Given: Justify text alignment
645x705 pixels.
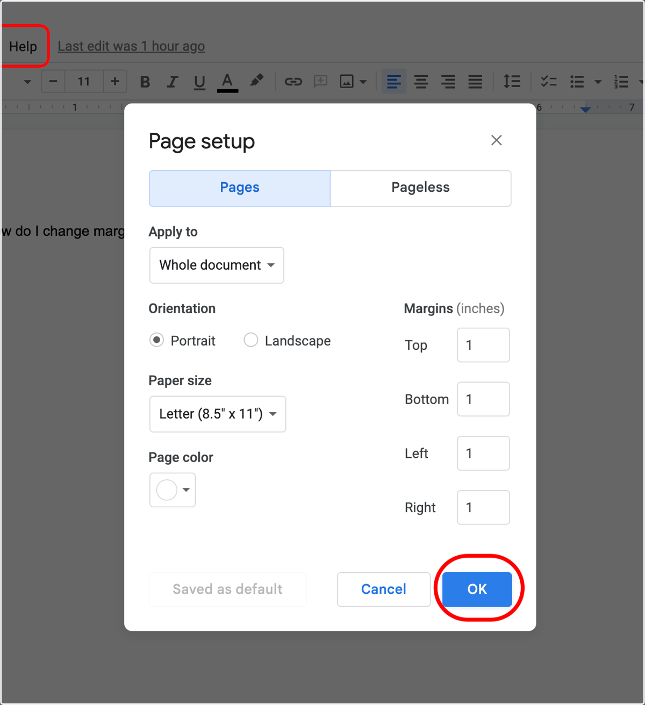Looking at the screenshot, I should click(x=475, y=82).
